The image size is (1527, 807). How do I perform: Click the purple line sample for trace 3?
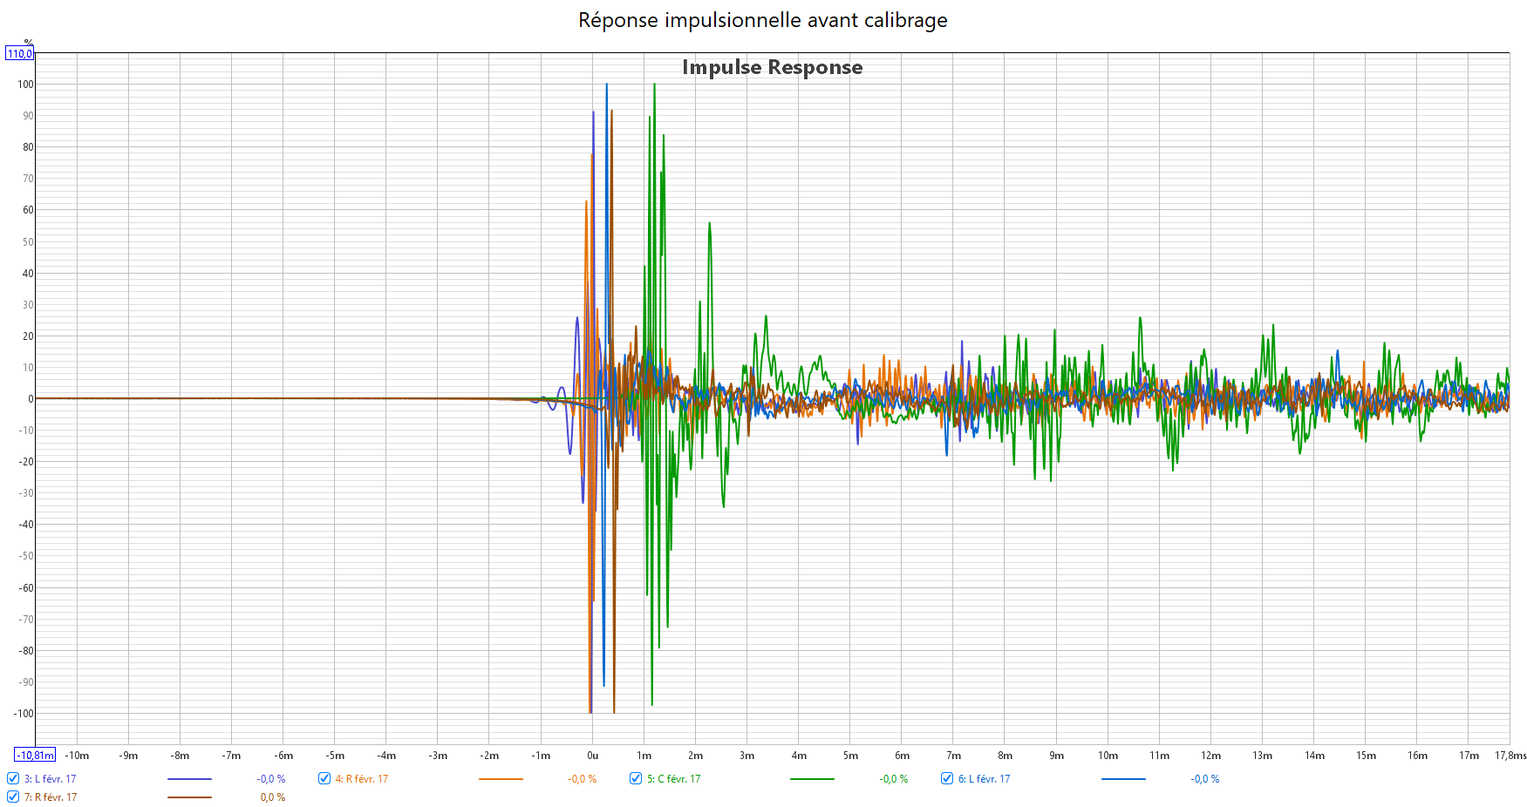coord(189,779)
